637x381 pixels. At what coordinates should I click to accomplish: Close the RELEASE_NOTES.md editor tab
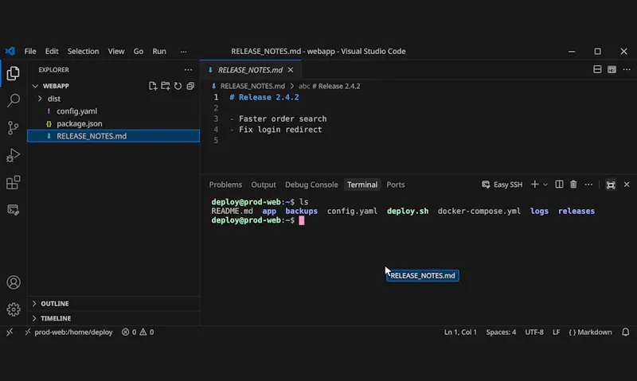pos(291,70)
